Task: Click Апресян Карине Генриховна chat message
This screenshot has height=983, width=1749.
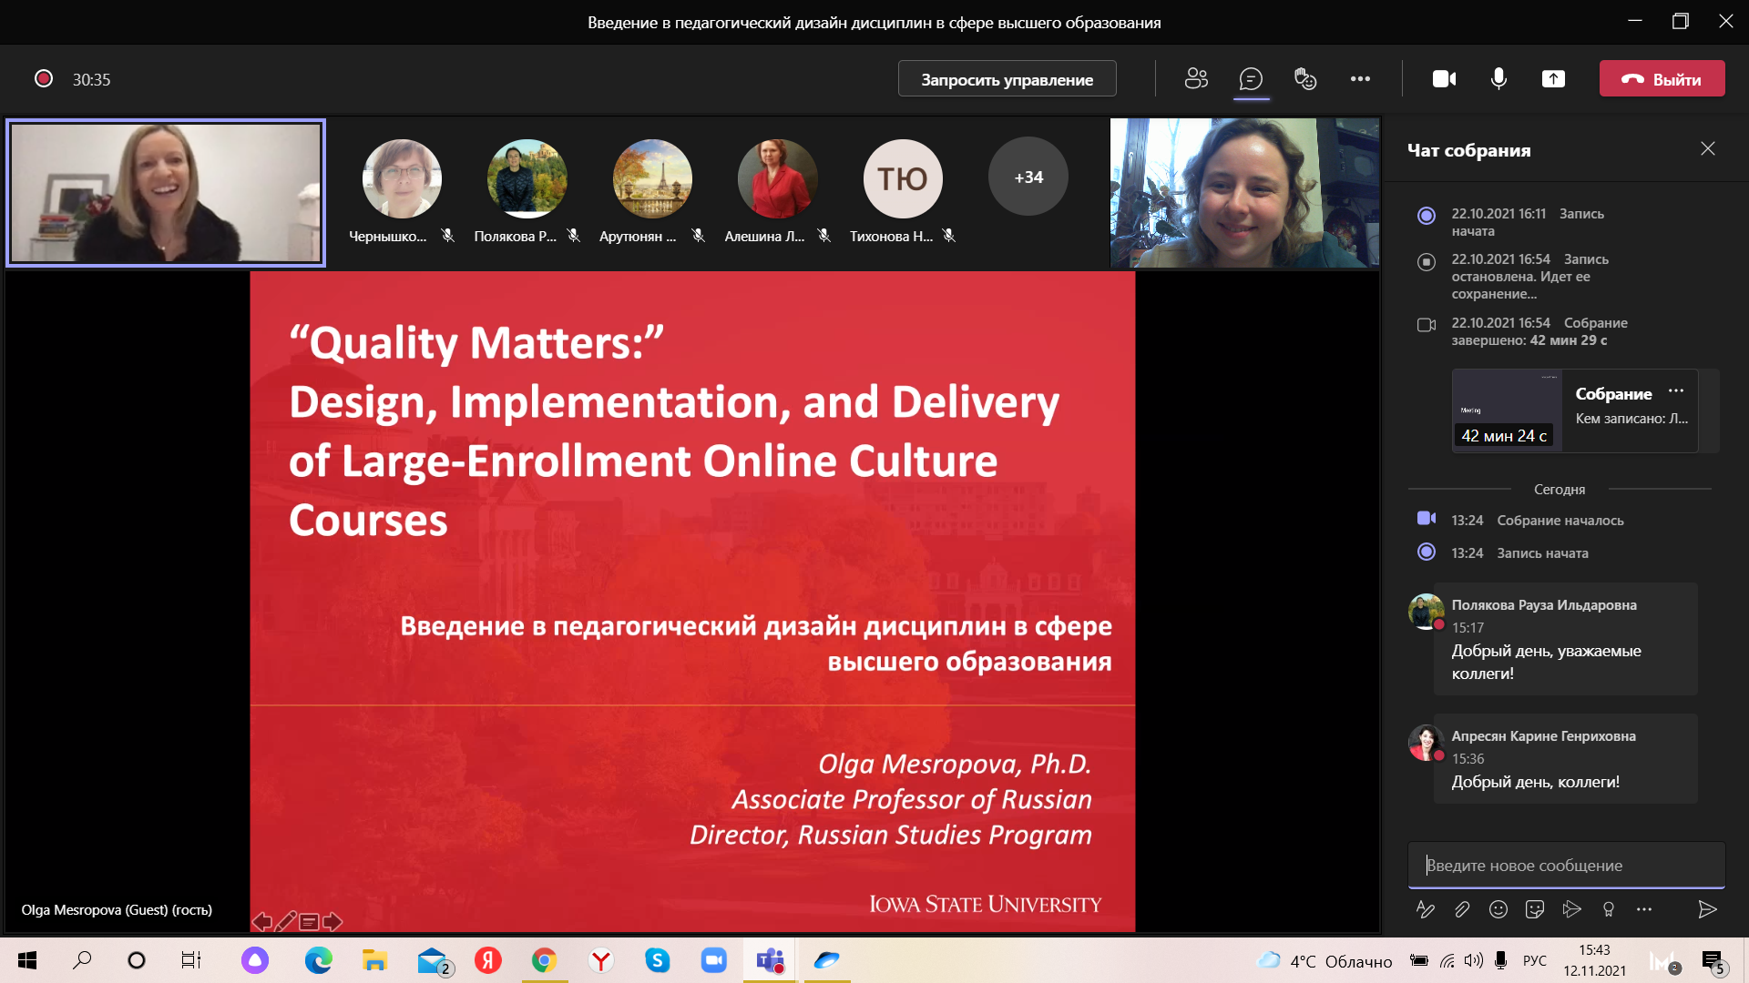Action: pos(1565,759)
